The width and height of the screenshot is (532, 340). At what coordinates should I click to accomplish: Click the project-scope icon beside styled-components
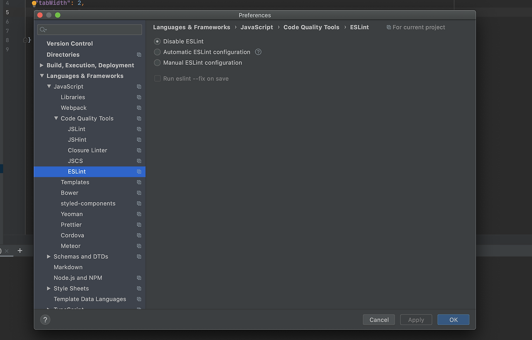coord(139,203)
